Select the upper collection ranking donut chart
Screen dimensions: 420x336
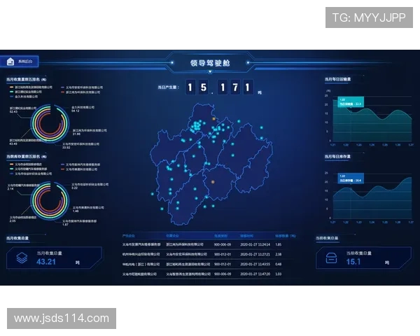click(44, 123)
